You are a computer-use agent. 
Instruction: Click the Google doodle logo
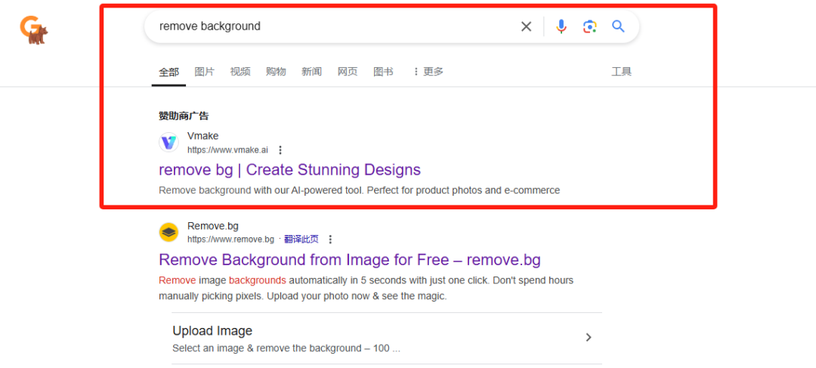(34, 30)
